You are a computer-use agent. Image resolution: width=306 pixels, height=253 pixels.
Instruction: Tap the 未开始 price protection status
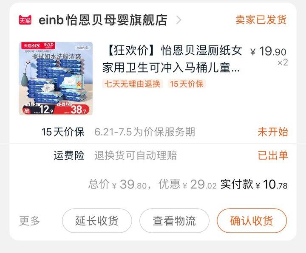[272, 132]
